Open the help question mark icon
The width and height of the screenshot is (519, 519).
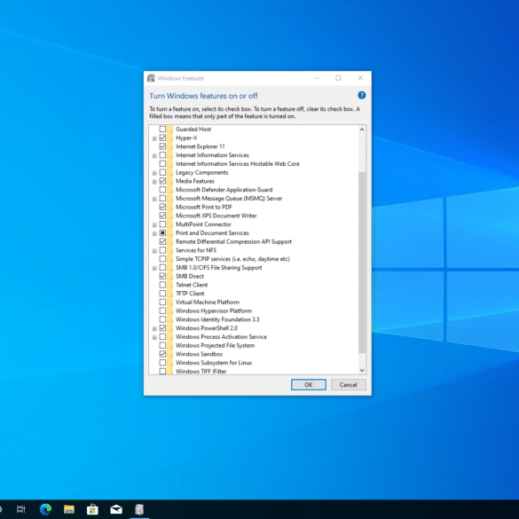(361, 95)
